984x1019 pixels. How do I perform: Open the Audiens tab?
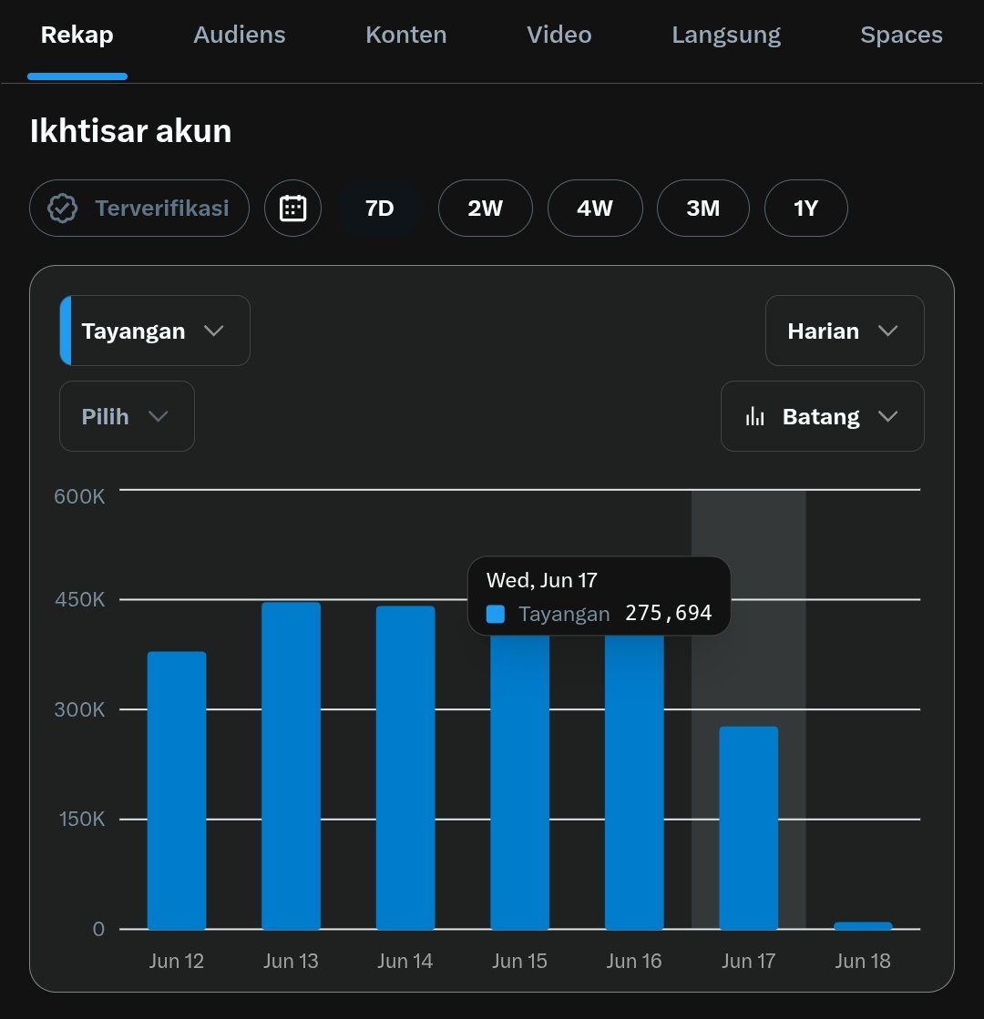(240, 35)
